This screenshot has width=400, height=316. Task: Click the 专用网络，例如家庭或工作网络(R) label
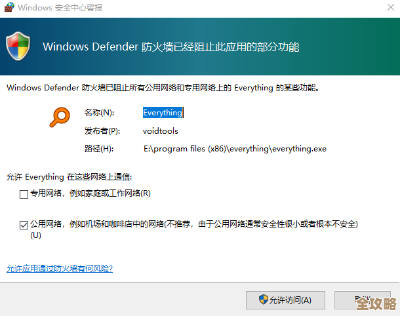click(x=90, y=193)
